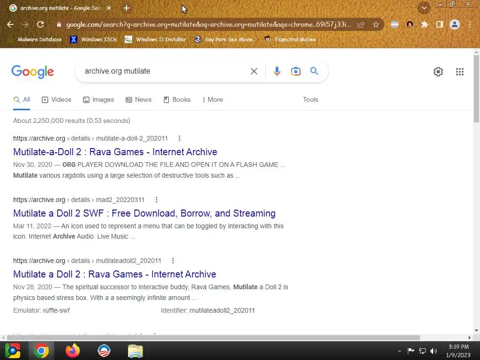
Task: Reload the current page
Action: click(x=40, y=24)
